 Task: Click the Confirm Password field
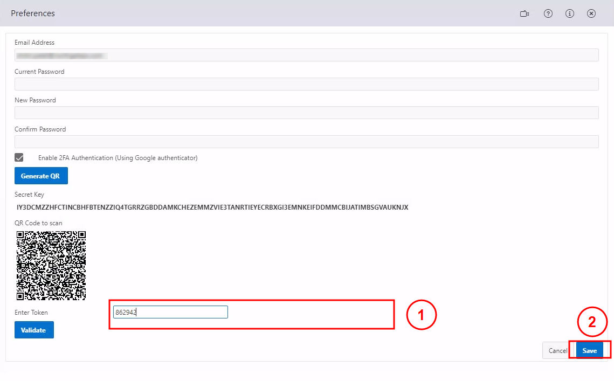click(x=306, y=142)
